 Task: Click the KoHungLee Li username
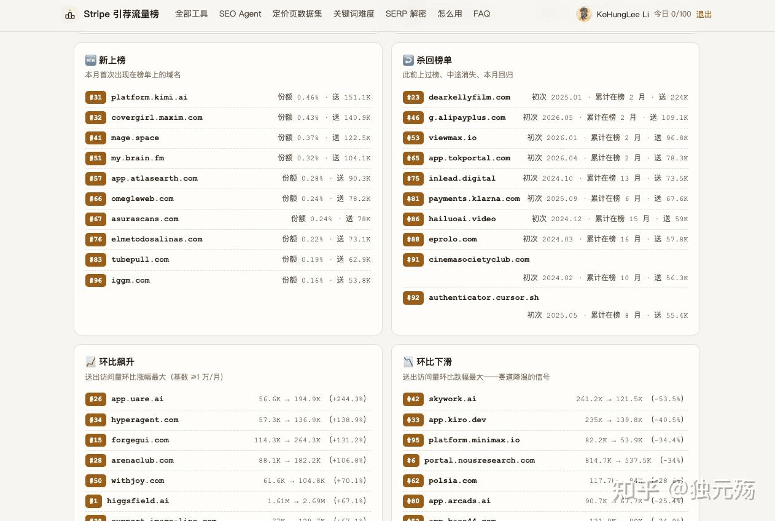[623, 14]
